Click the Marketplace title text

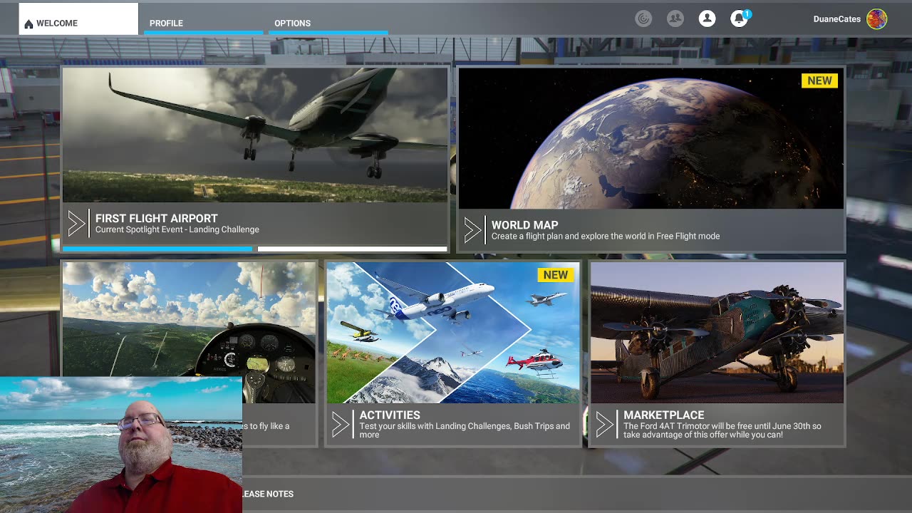(663, 415)
